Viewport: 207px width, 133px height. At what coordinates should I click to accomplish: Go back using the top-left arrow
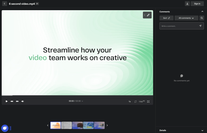(x=5, y=4)
